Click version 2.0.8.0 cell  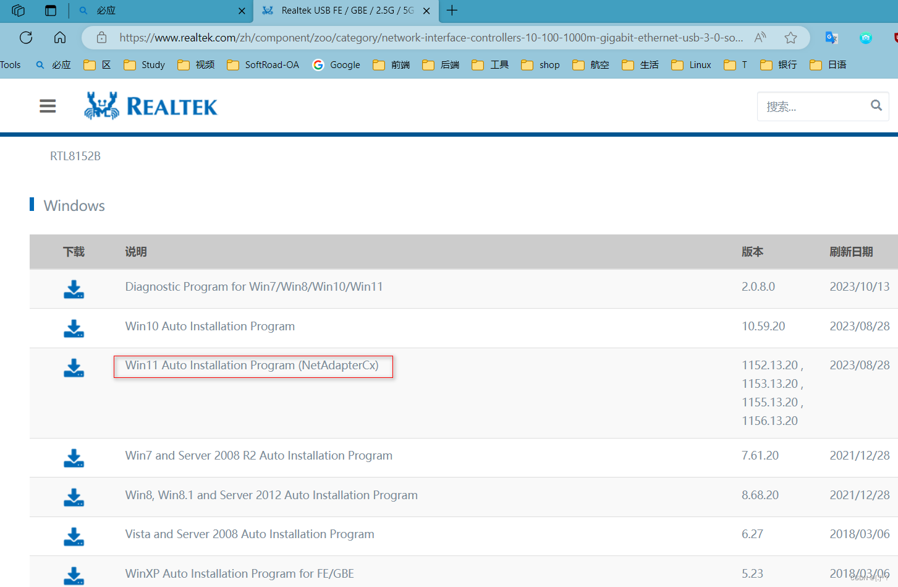pos(758,287)
